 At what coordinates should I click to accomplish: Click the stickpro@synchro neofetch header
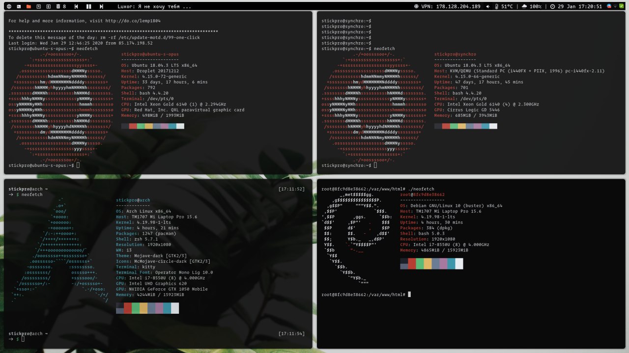(x=455, y=54)
